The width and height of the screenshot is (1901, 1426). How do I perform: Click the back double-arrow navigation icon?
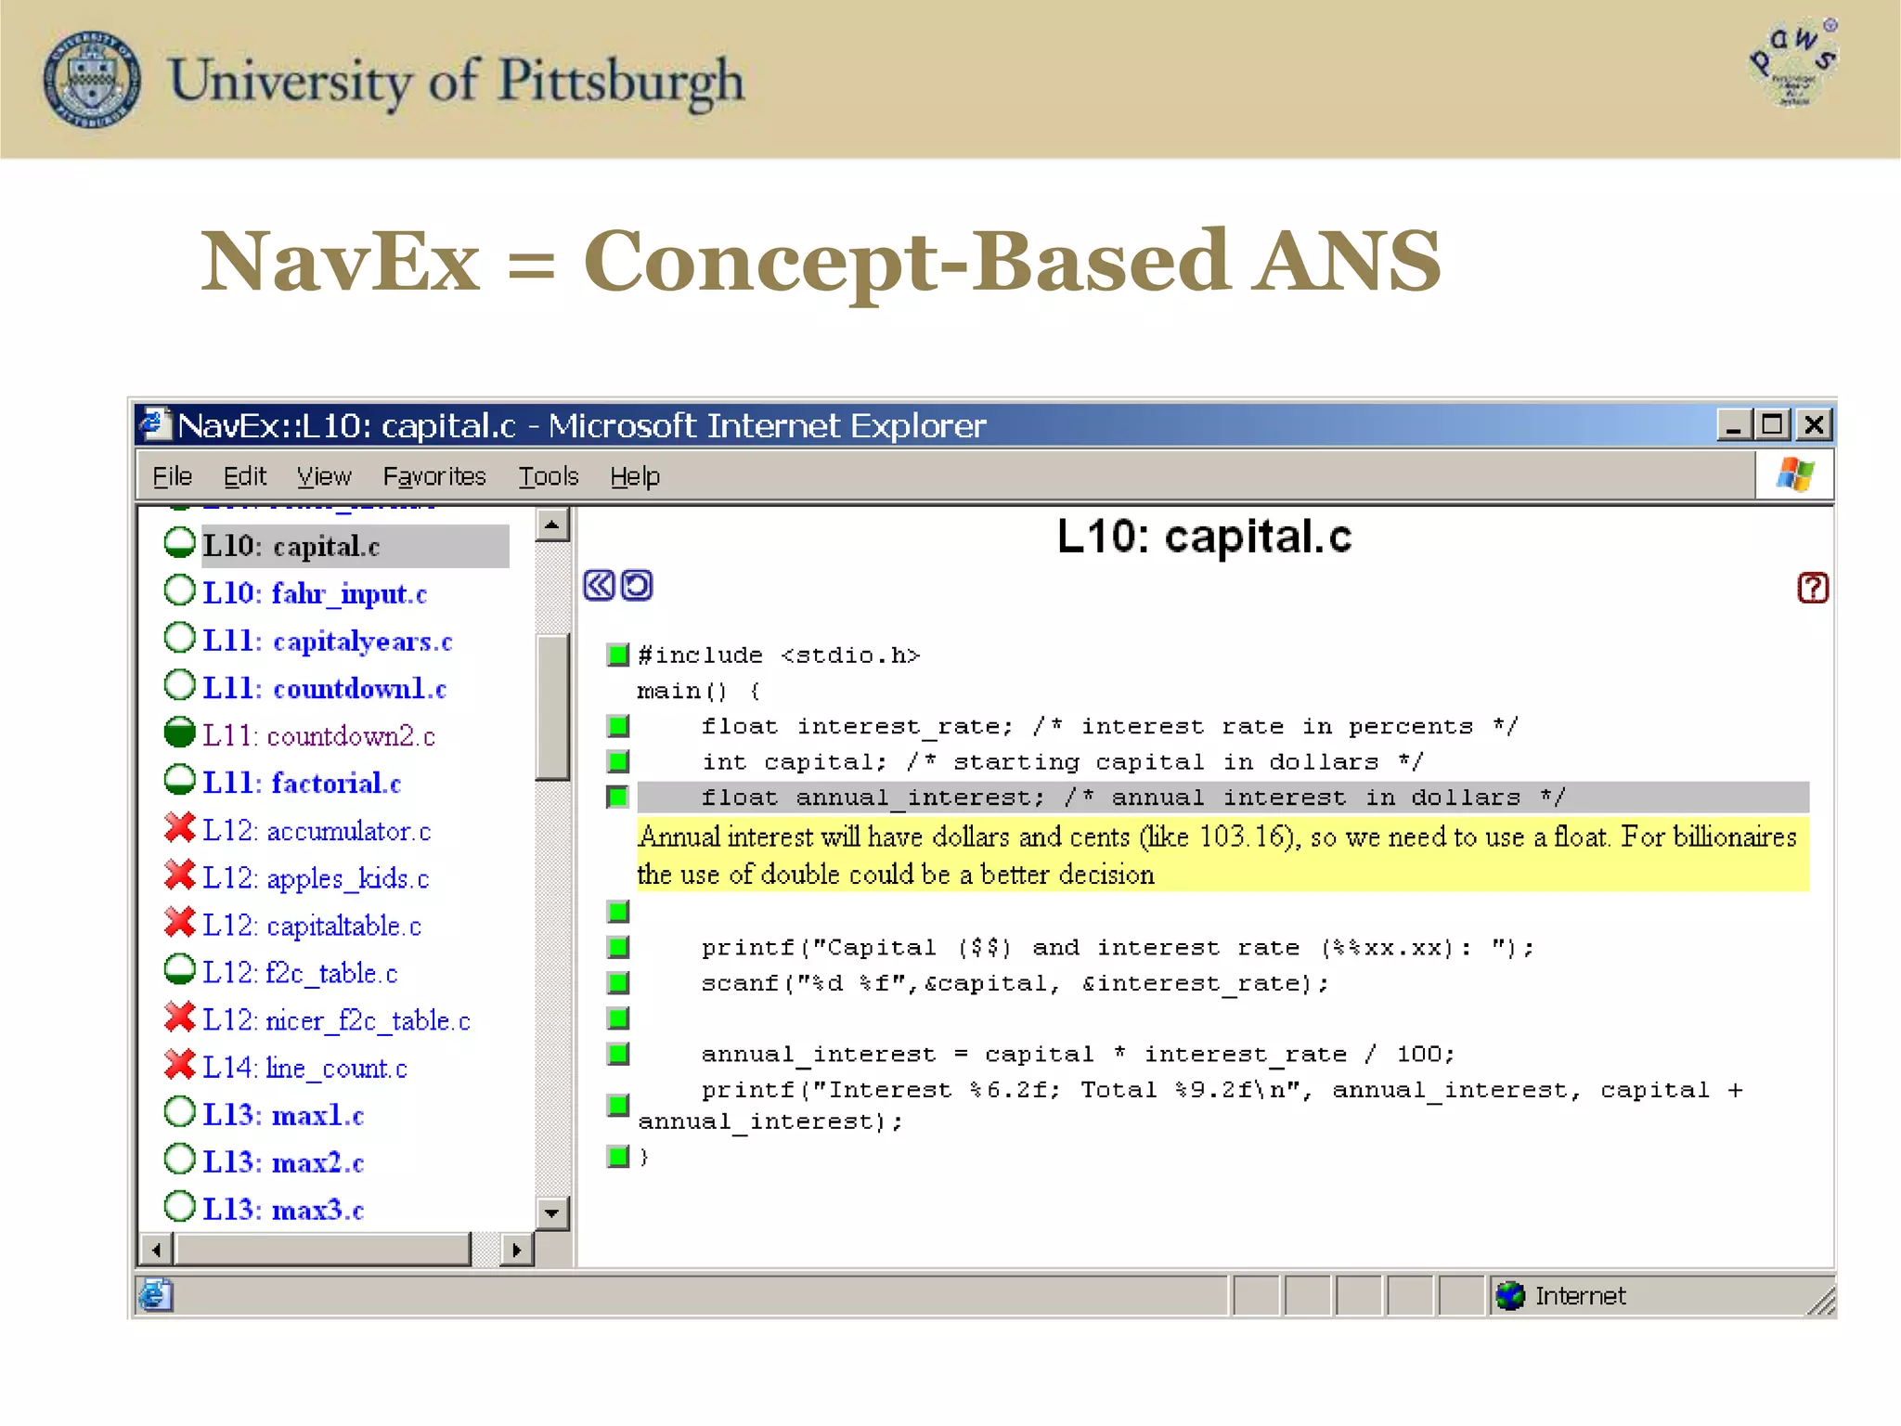click(599, 586)
